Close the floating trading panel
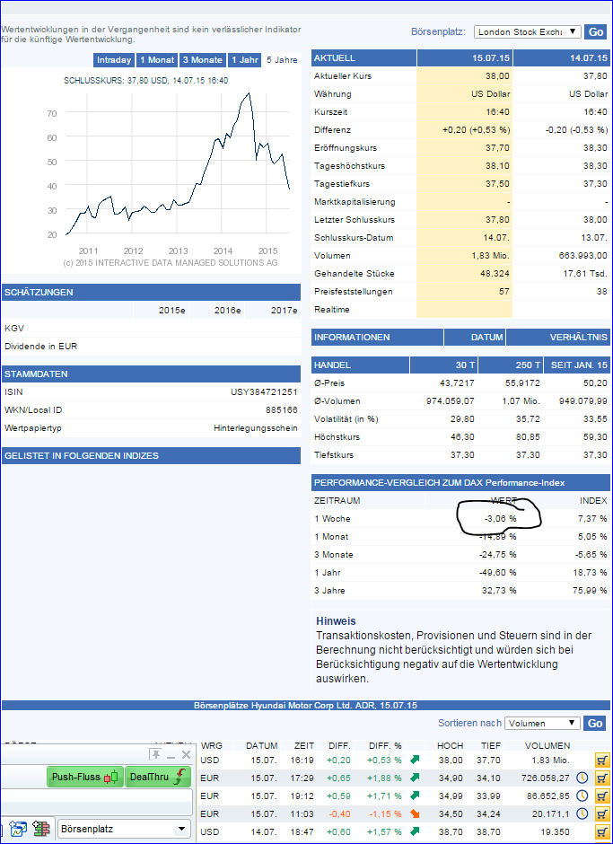This screenshot has width=613, height=844. click(186, 754)
